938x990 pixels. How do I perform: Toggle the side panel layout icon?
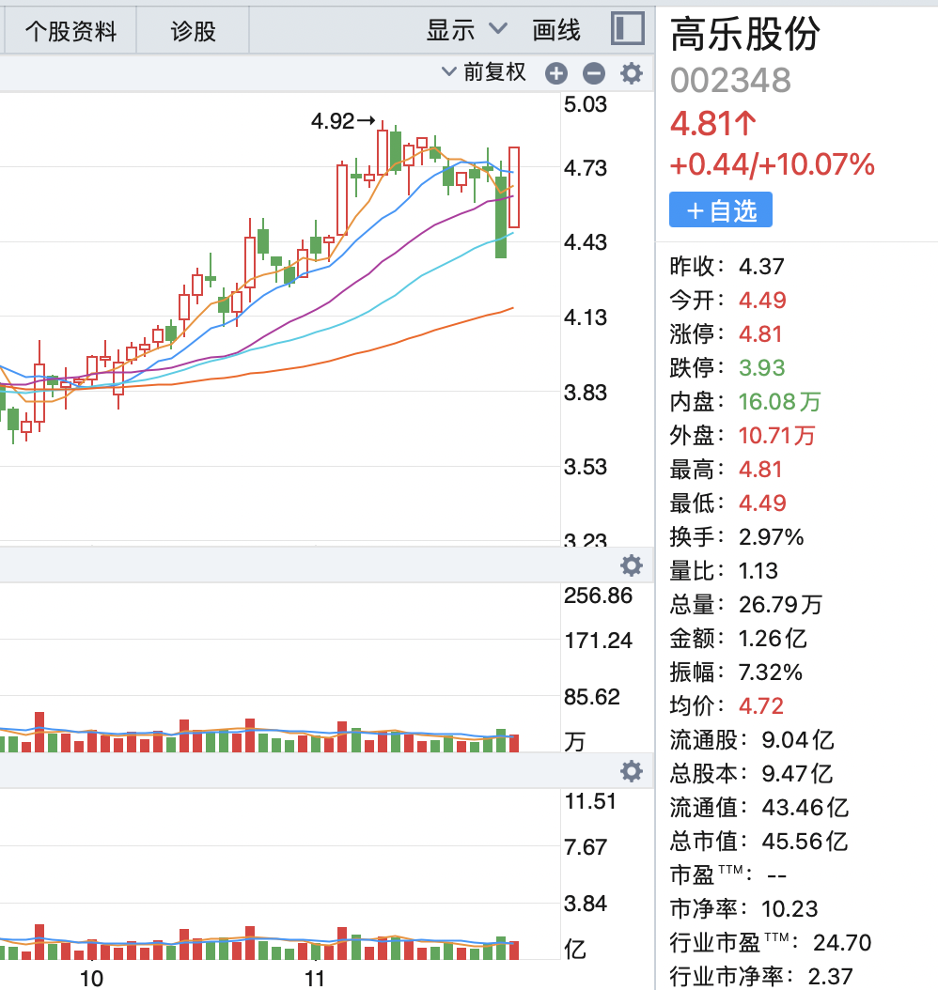(x=627, y=29)
